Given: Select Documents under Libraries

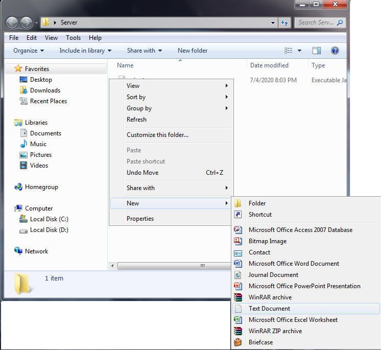Looking at the screenshot, I should 45,133.
